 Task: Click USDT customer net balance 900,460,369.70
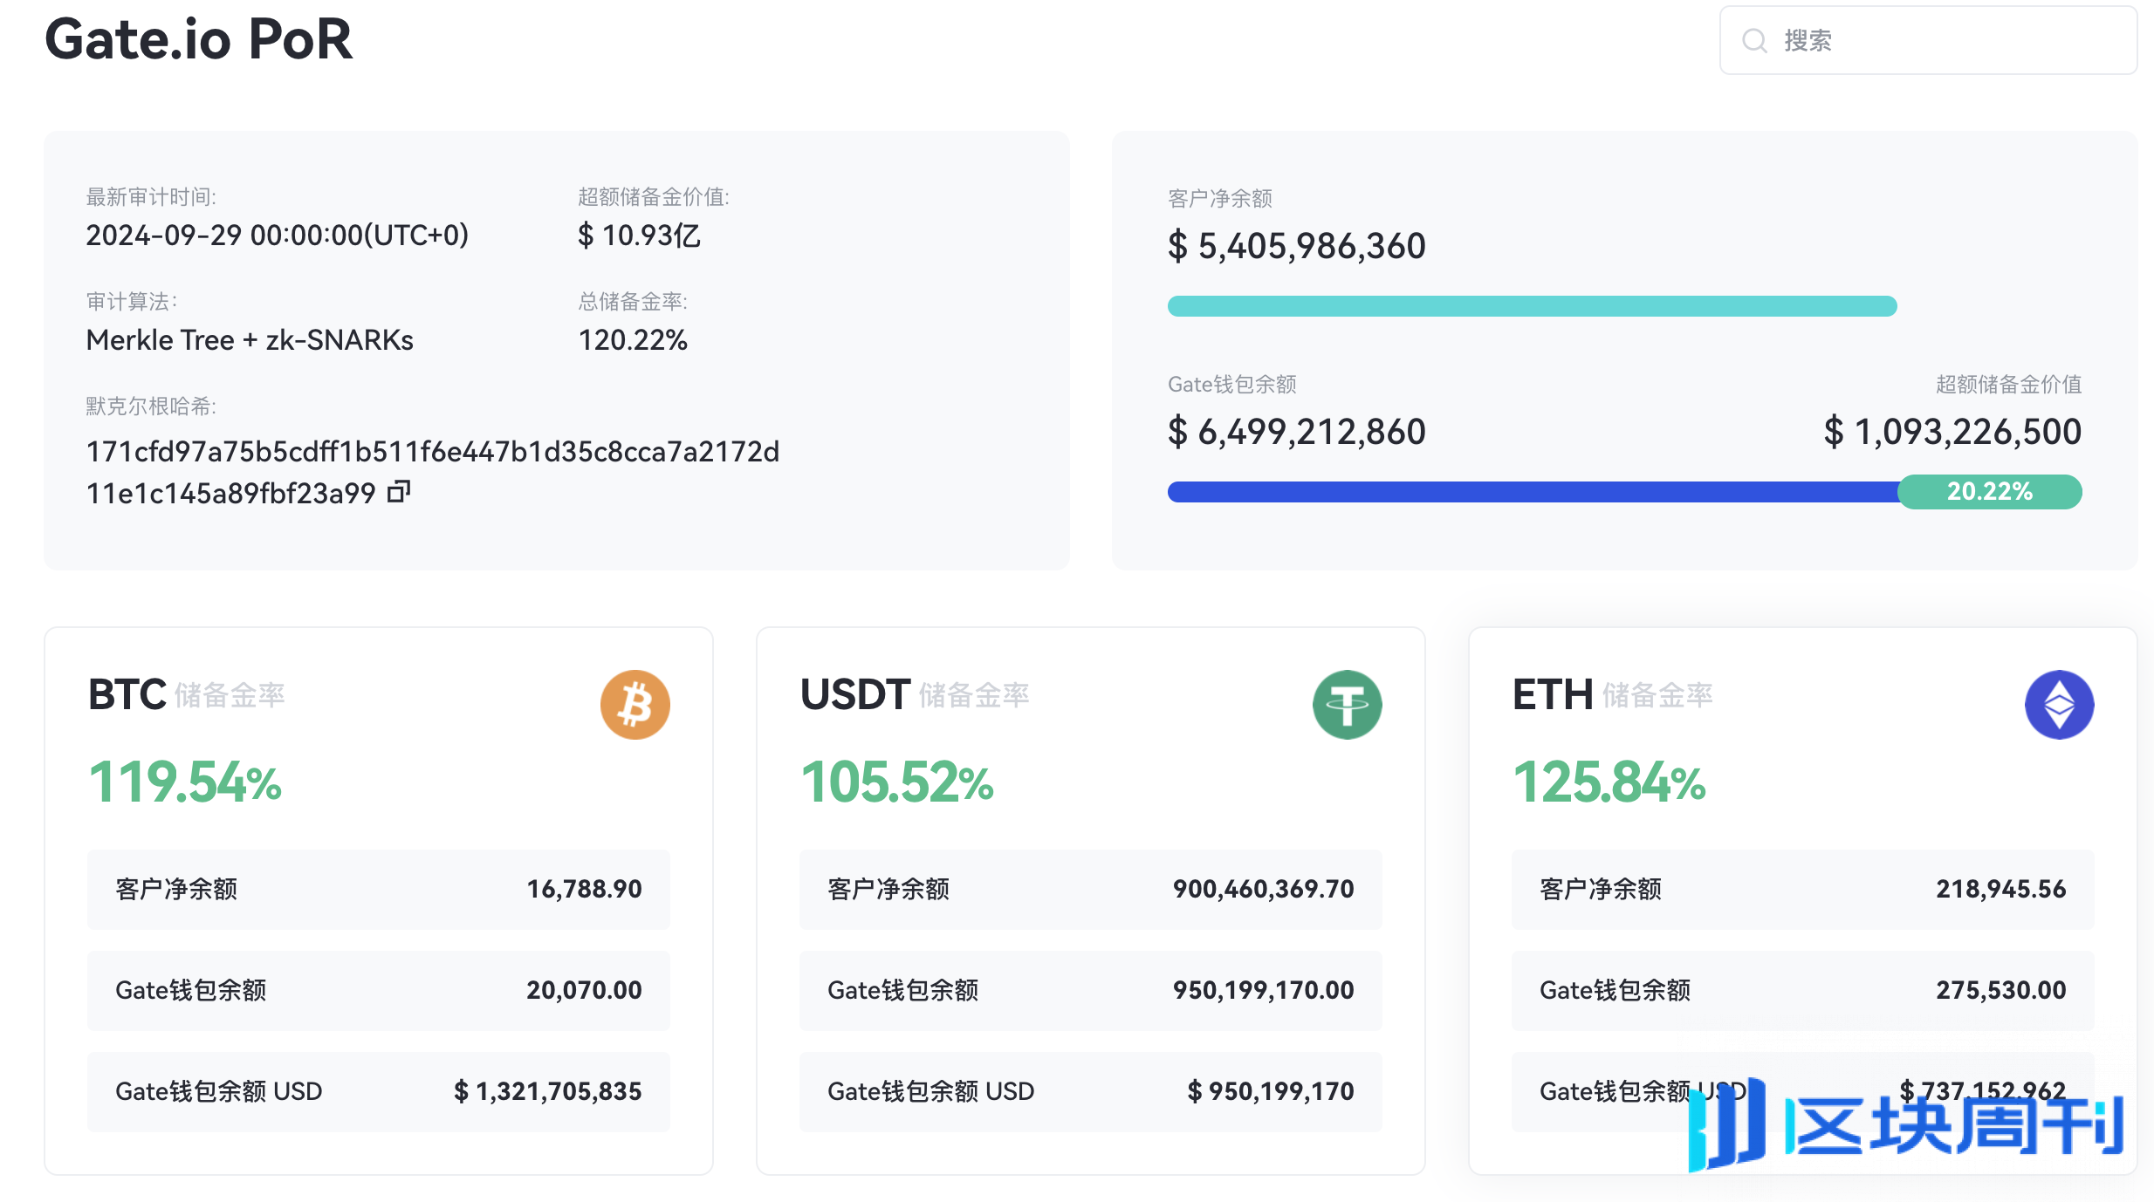click(x=1263, y=889)
